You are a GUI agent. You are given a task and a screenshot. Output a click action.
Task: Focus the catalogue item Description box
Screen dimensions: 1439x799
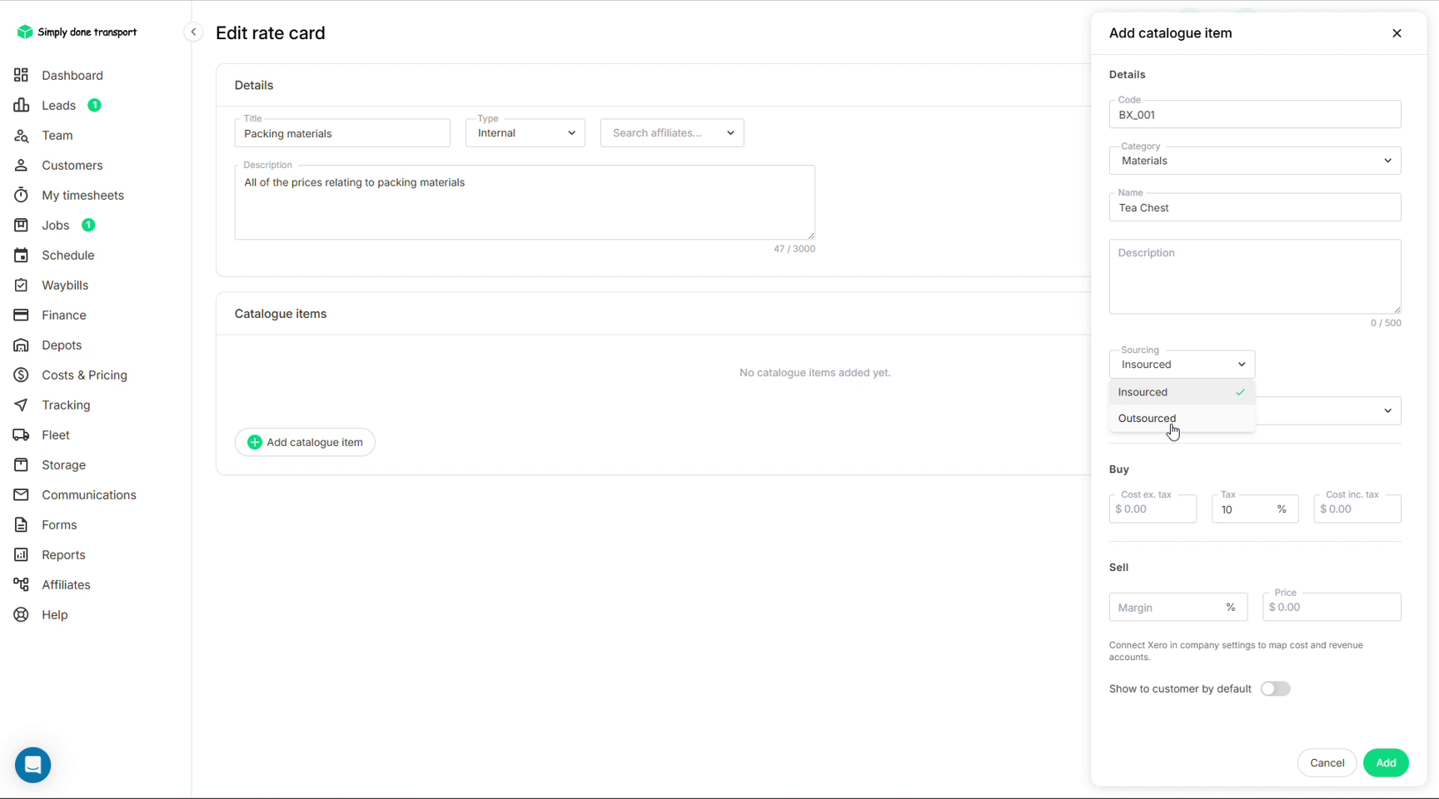tap(1255, 277)
